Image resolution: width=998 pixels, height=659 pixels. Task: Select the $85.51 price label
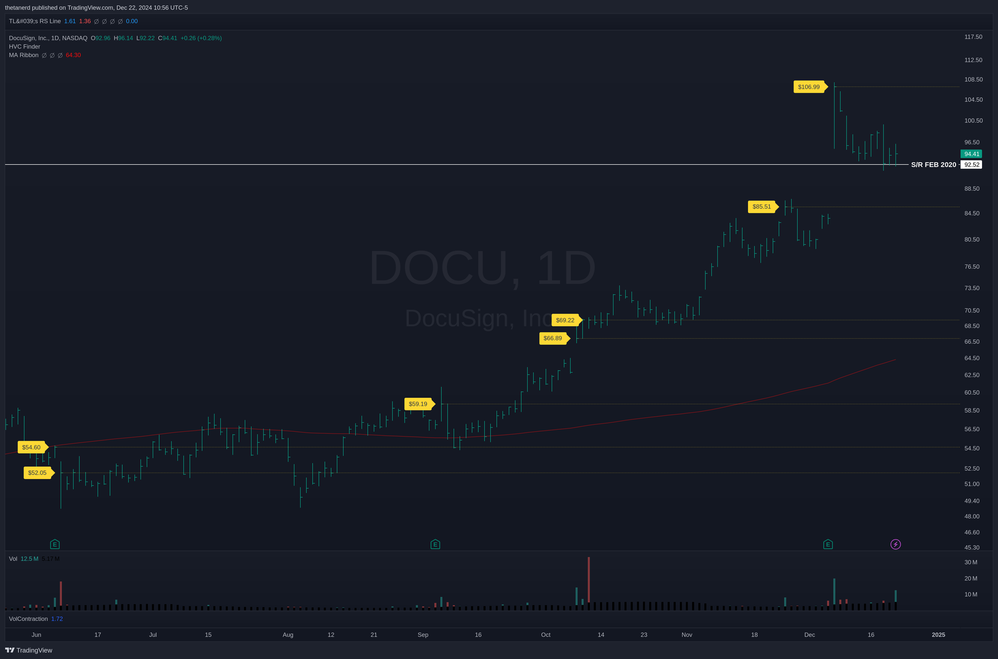click(762, 206)
